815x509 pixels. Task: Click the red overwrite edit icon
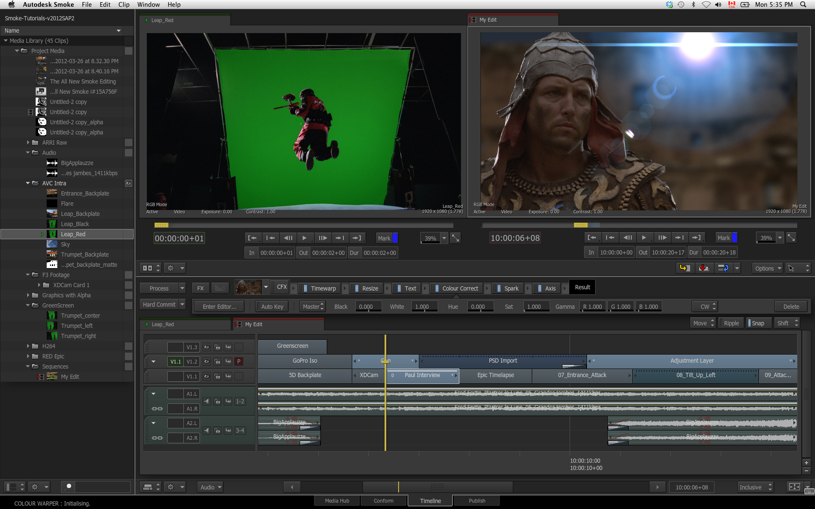coord(704,268)
